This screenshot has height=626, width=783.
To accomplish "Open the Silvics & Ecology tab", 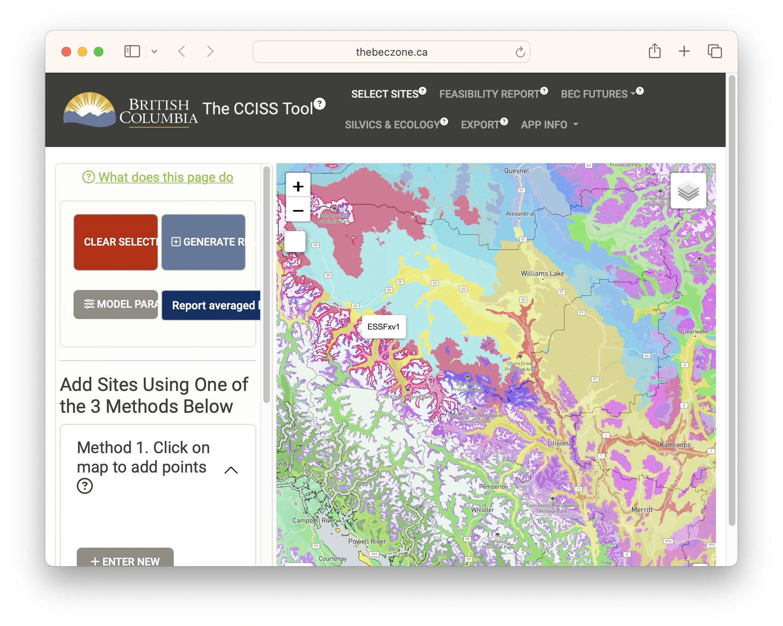I will 391,125.
